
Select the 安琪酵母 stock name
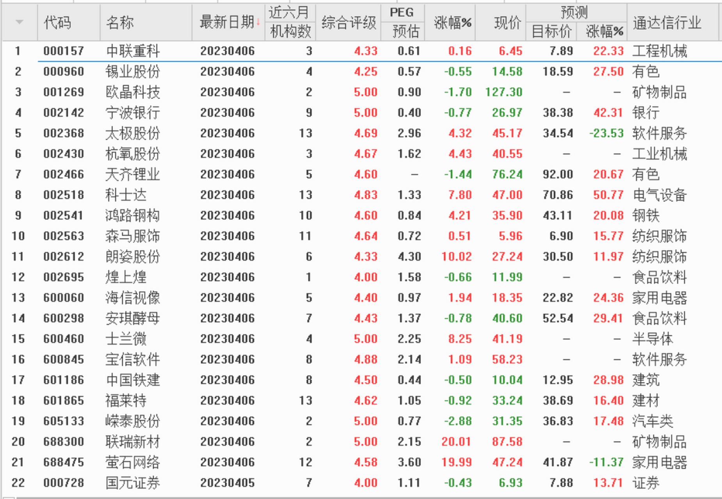tap(133, 319)
